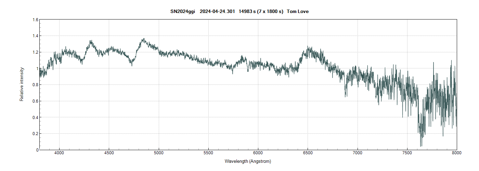Click the 1.6 intensity tick label

coord(35,20)
